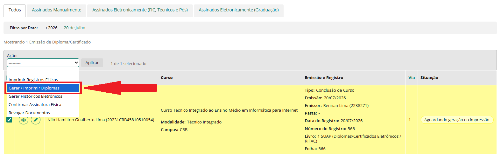Click the Situação column header
Image resolution: width=501 pixels, height=159 pixels.
[429, 77]
